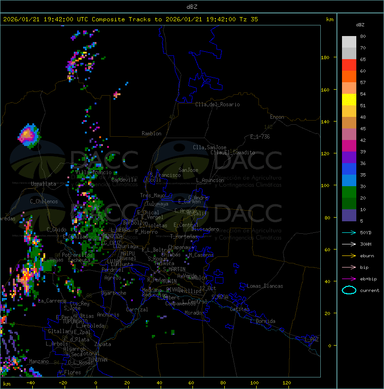The height and width of the screenshot is (389, 384).
Task: Click the 'E_1-736' map label
Action: click(x=260, y=137)
